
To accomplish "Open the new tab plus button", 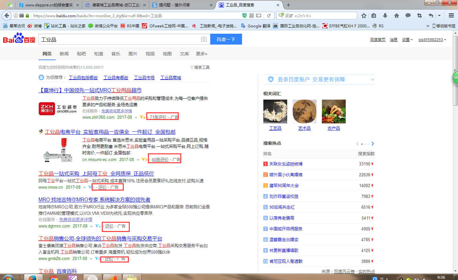I will pos(288,5).
